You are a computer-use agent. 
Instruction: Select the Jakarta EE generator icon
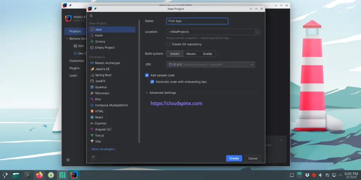[92, 69]
